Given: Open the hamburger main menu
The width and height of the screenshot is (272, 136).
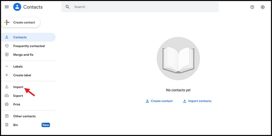Looking at the screenshot, I should click(x=7, y=7).
